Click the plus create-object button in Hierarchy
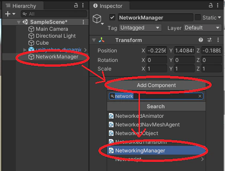 click(8, 14)
